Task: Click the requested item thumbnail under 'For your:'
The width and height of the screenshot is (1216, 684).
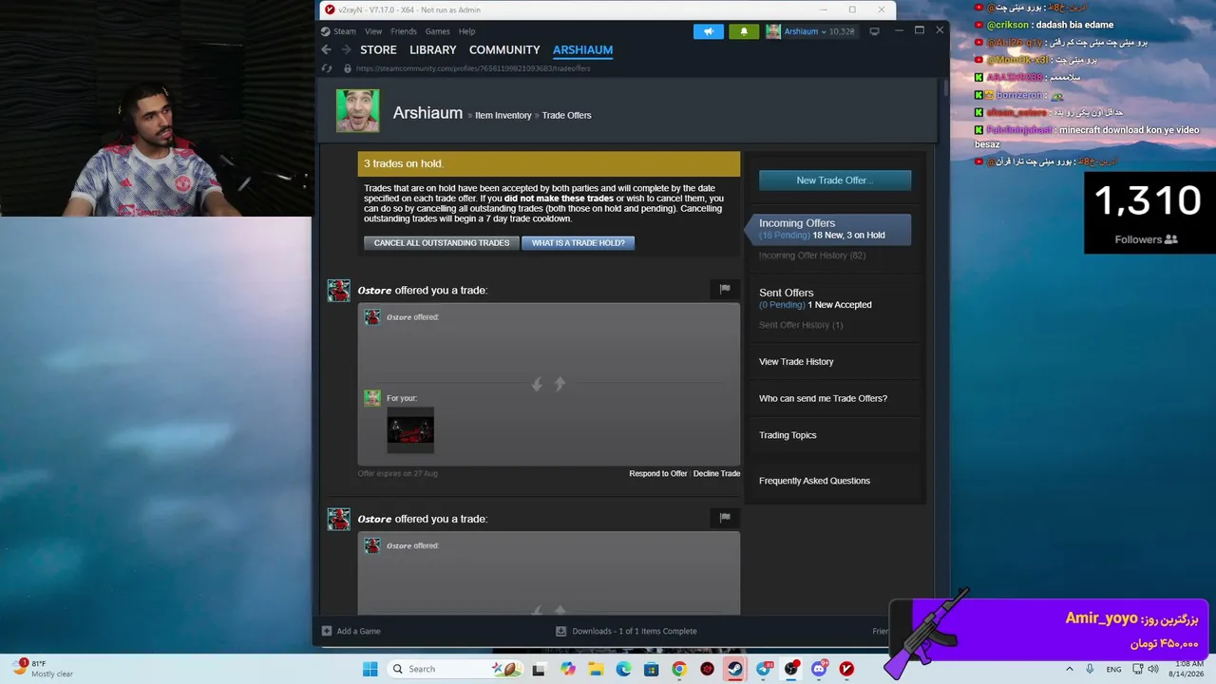Action: coord(410,430)
